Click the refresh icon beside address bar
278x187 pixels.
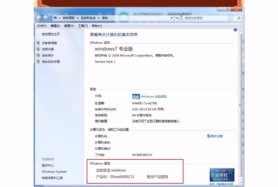coord(177,18)
